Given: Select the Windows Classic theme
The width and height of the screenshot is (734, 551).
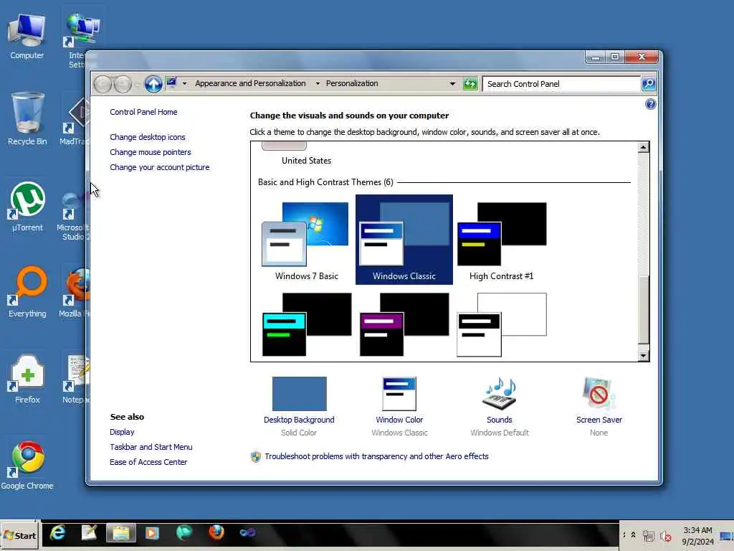Looking at the screenshot, I should pyautogui.click(x=404, y=240).
